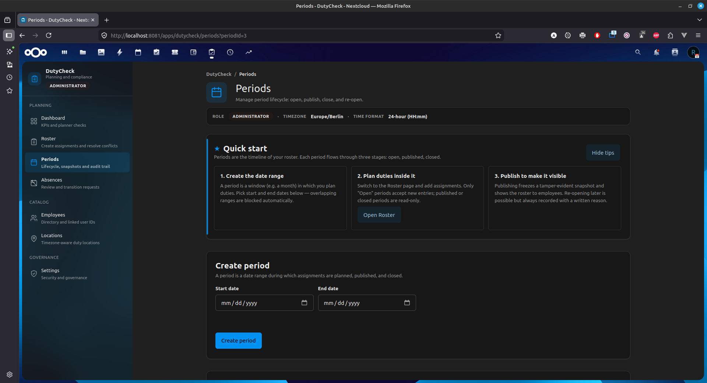This screenshot has height=383, width=707.
Task: Open the shield site information icon
Action: (104, 35)
